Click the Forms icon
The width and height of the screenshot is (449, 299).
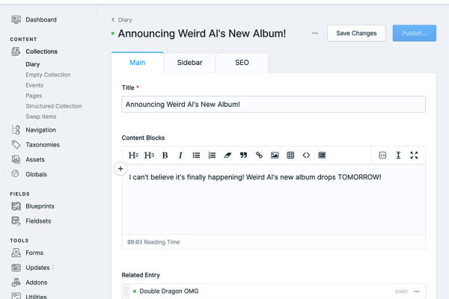pyautogui.click(x=16, y=253)
